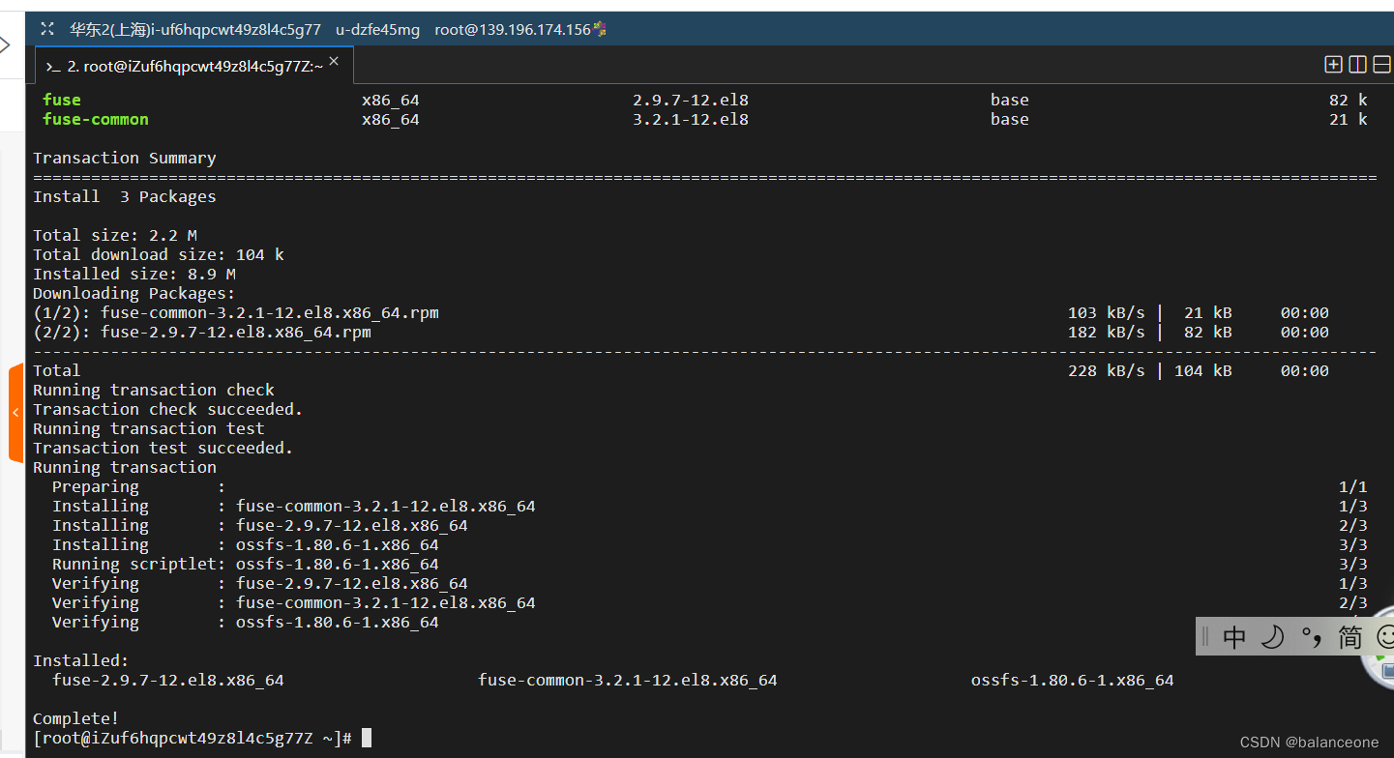Click 'Running transaction check' line
1394x758 pixels.
(x=154, y=390)
